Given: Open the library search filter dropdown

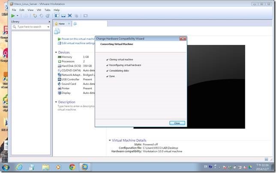Looking at the screenshot, I should 48,27.
